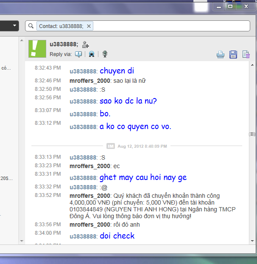Click the green exclamation contact avatar

click(37, 49)
